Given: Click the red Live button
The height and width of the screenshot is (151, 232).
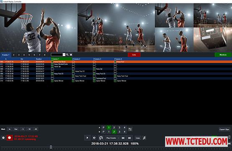Looking at the screenshot, I should point(134,55).
